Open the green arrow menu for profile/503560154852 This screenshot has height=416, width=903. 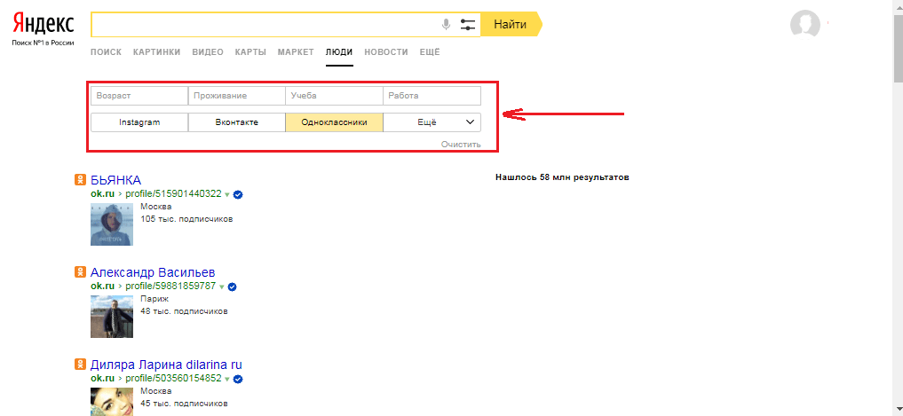coord(227,380)
